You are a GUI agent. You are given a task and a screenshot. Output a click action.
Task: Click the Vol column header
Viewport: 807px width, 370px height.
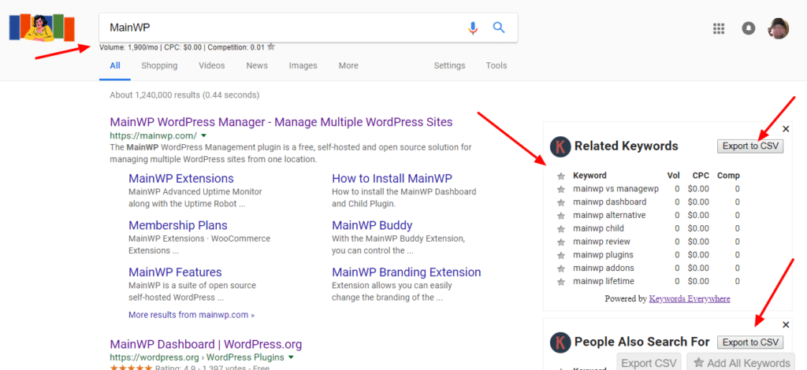coord(673,176)
